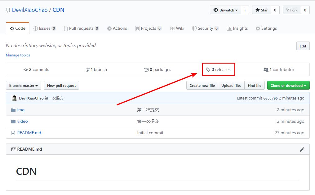Click DevilXiaoChao avatar in commit row
The image size is (315, 195).
(14, 98)
